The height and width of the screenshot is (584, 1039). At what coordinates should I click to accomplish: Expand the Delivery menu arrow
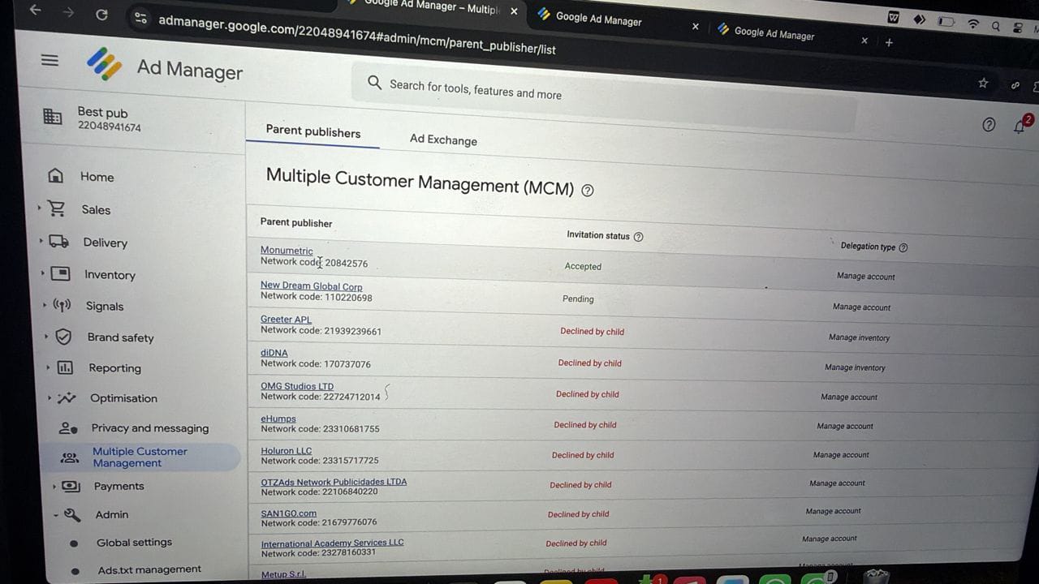coord(41,241)
